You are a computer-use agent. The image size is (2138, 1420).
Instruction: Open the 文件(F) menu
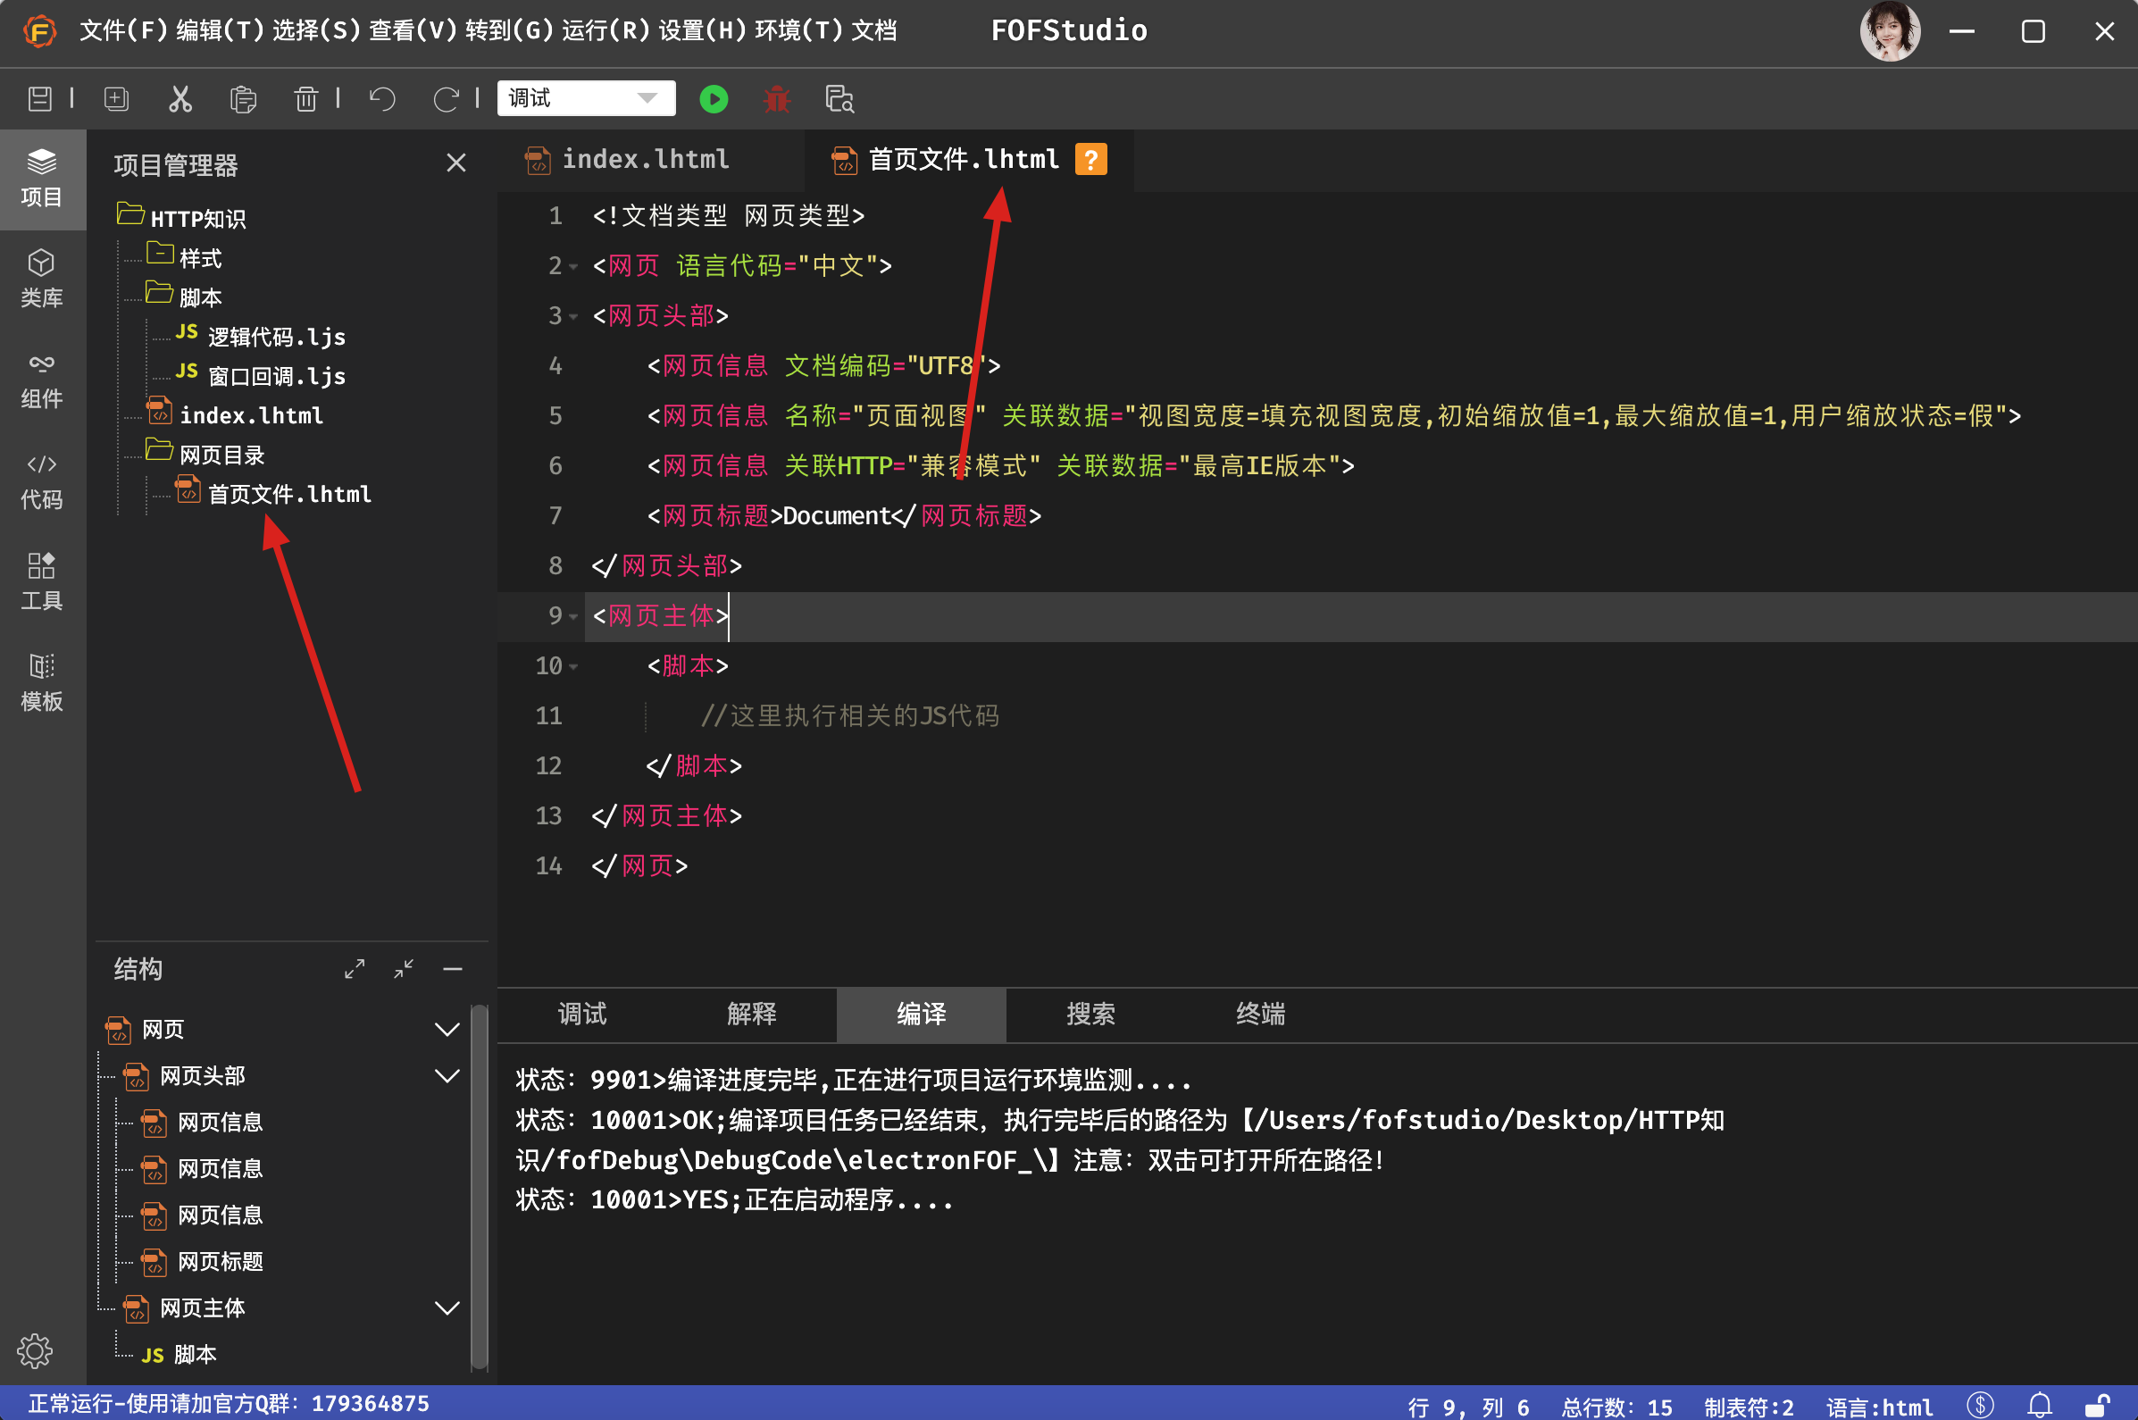click(123, 30)
